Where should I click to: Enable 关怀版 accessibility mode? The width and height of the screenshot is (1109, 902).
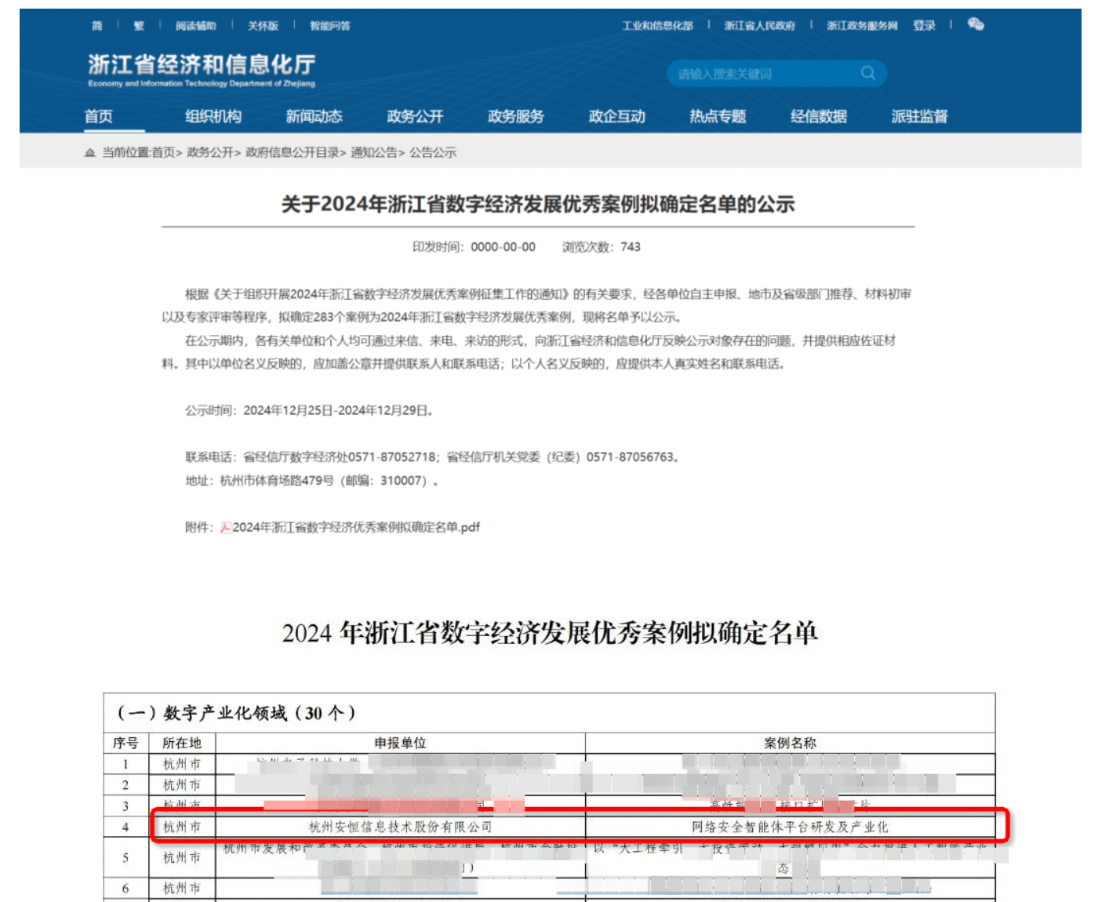(x=263, y=26)
